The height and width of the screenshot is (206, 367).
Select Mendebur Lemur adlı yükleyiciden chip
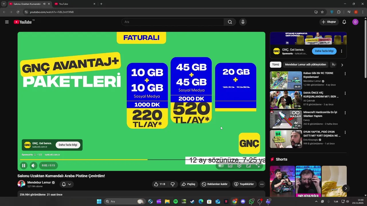coord(306,65)
